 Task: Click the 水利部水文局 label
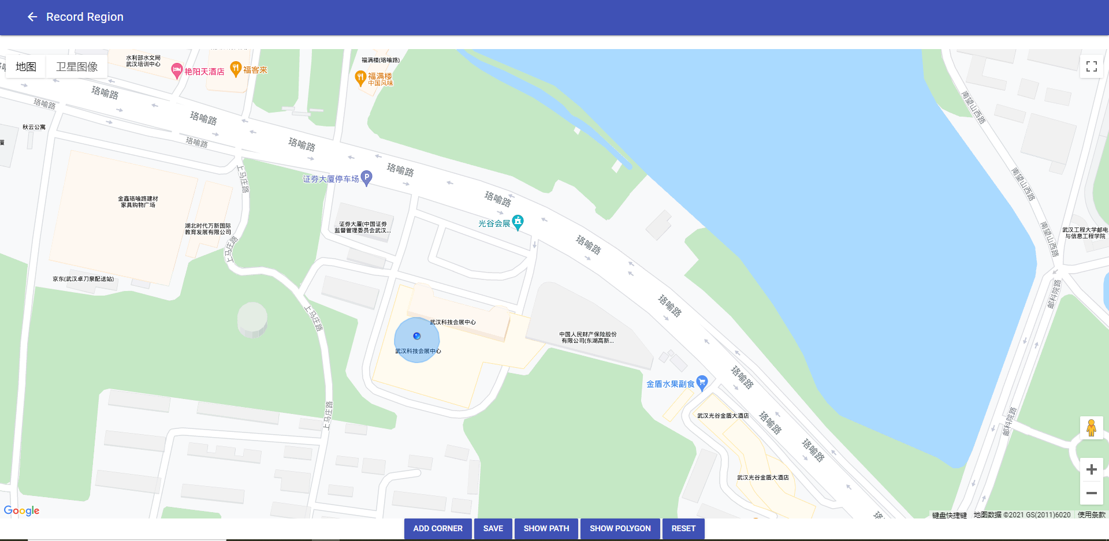(x=143, y=61)
